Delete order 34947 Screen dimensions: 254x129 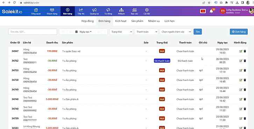click(245, 51)
